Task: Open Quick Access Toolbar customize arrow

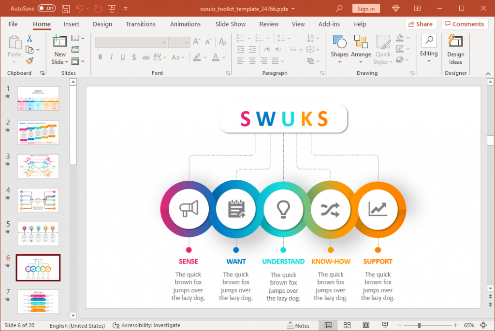Action: coord(126,9)
